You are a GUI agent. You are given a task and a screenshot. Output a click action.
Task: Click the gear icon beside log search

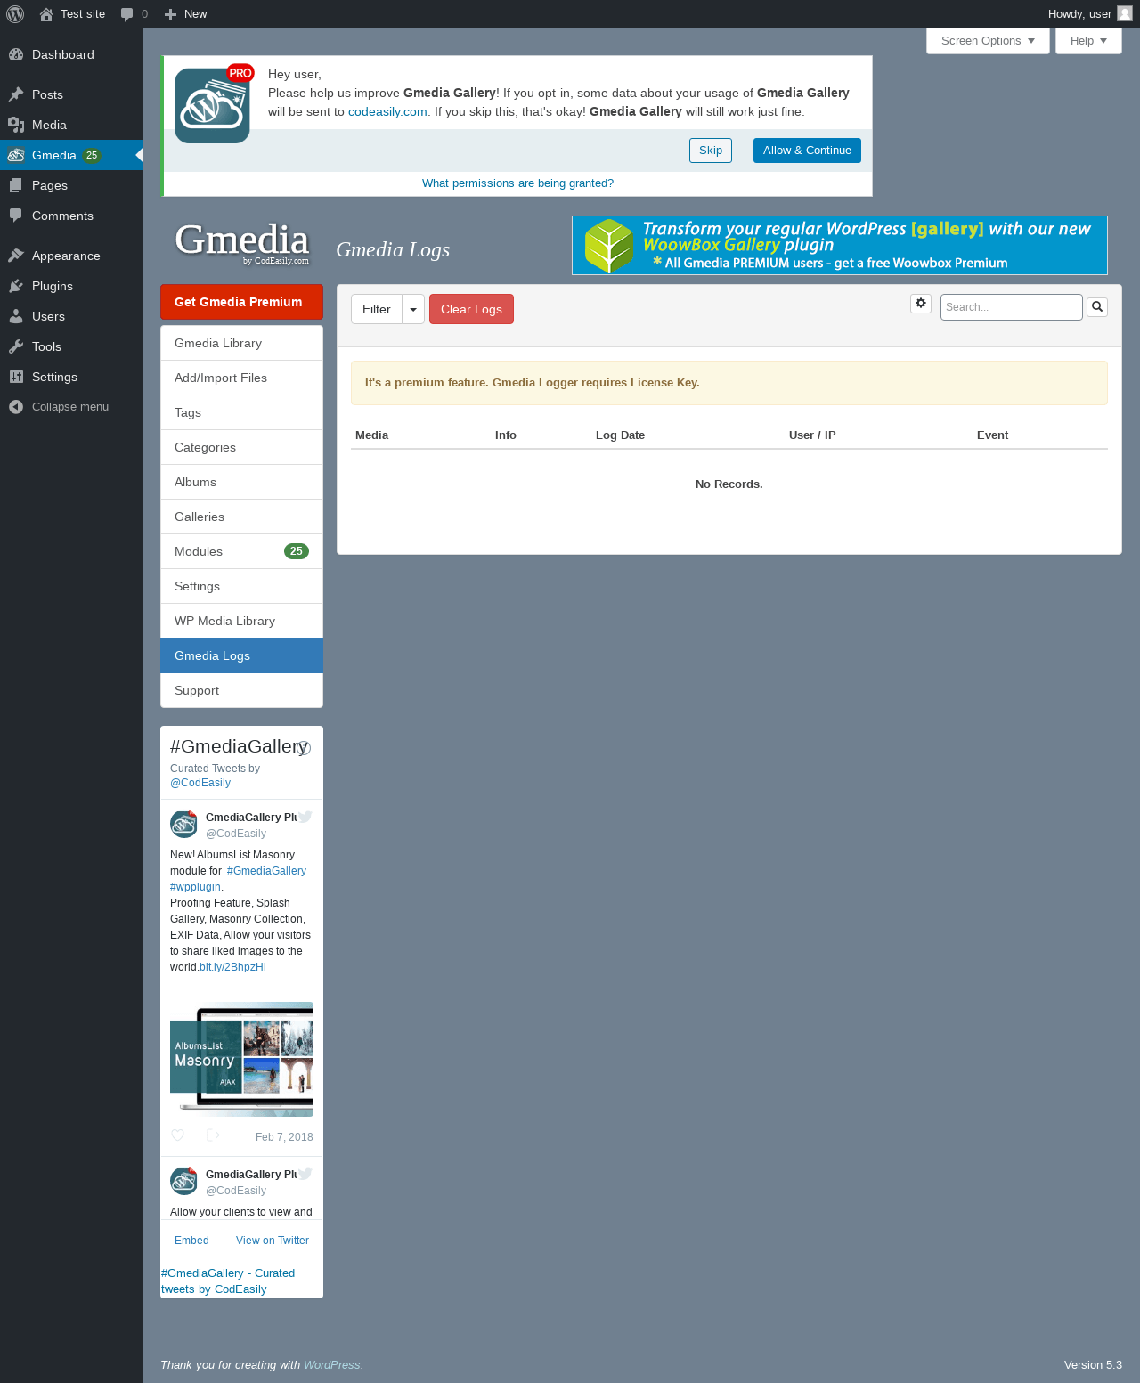(921, 304)
